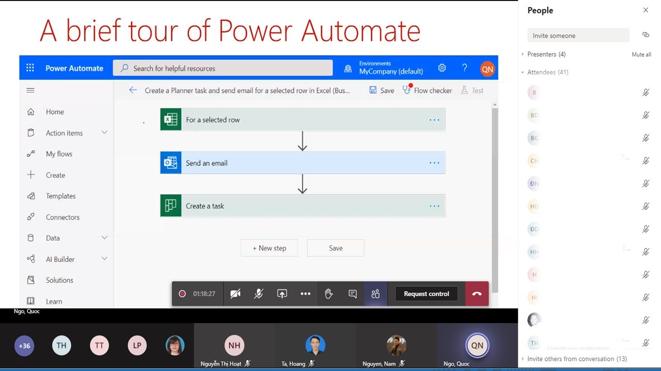Mute attendee CH
This screenshot has width=661, height=371.
pyautogui.click(x=646, y=161)
